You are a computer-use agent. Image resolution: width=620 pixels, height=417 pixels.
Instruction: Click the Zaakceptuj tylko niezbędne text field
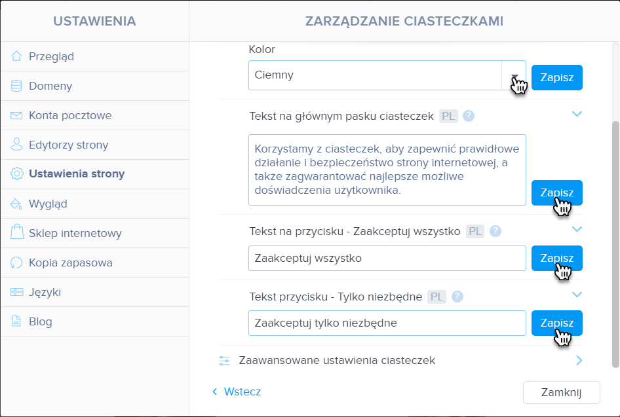tap(387, 323)
